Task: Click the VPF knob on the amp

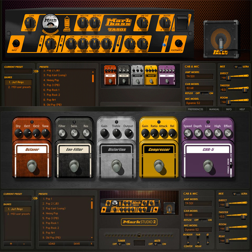Action: coord(142,44)
